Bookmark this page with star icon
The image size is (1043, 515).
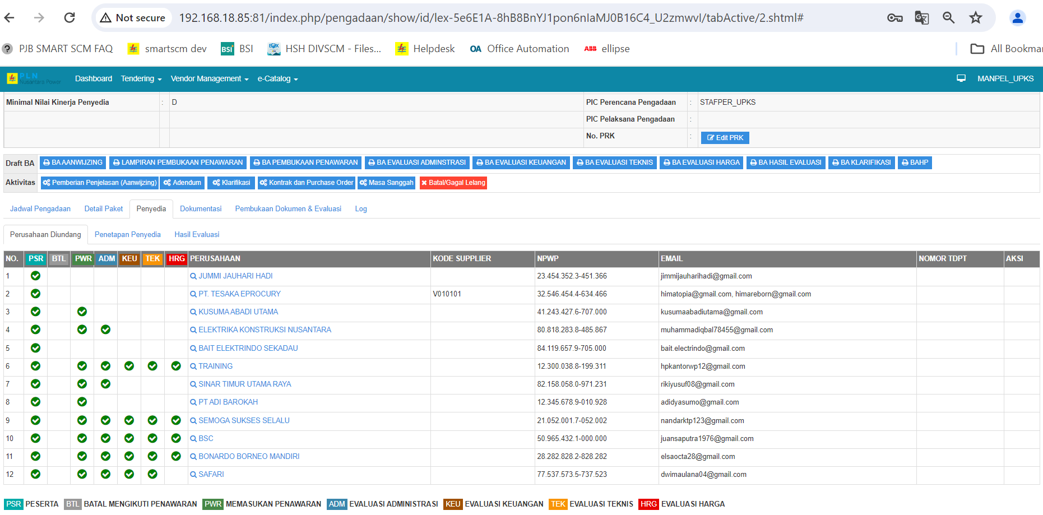click(x=976, y=18)
